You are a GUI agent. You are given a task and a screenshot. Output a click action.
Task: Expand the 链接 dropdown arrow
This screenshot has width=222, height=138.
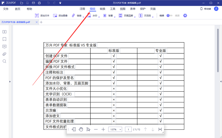click(x=83, y=17)
